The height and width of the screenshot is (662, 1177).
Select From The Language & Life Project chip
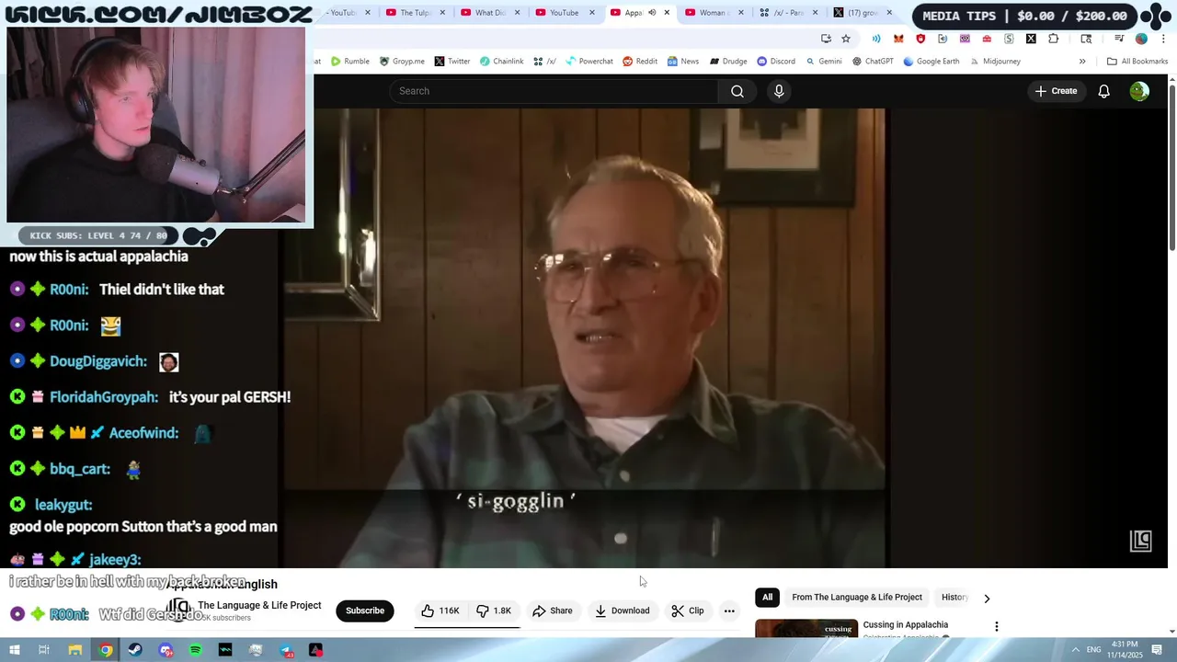coord(856,598)
